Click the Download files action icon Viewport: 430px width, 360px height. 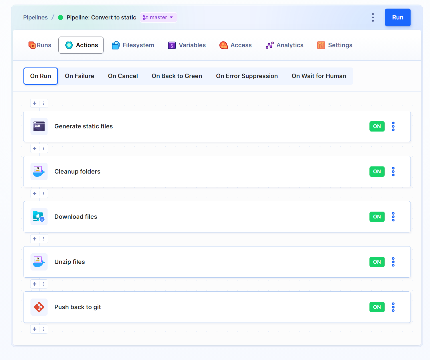click(39, 217)
